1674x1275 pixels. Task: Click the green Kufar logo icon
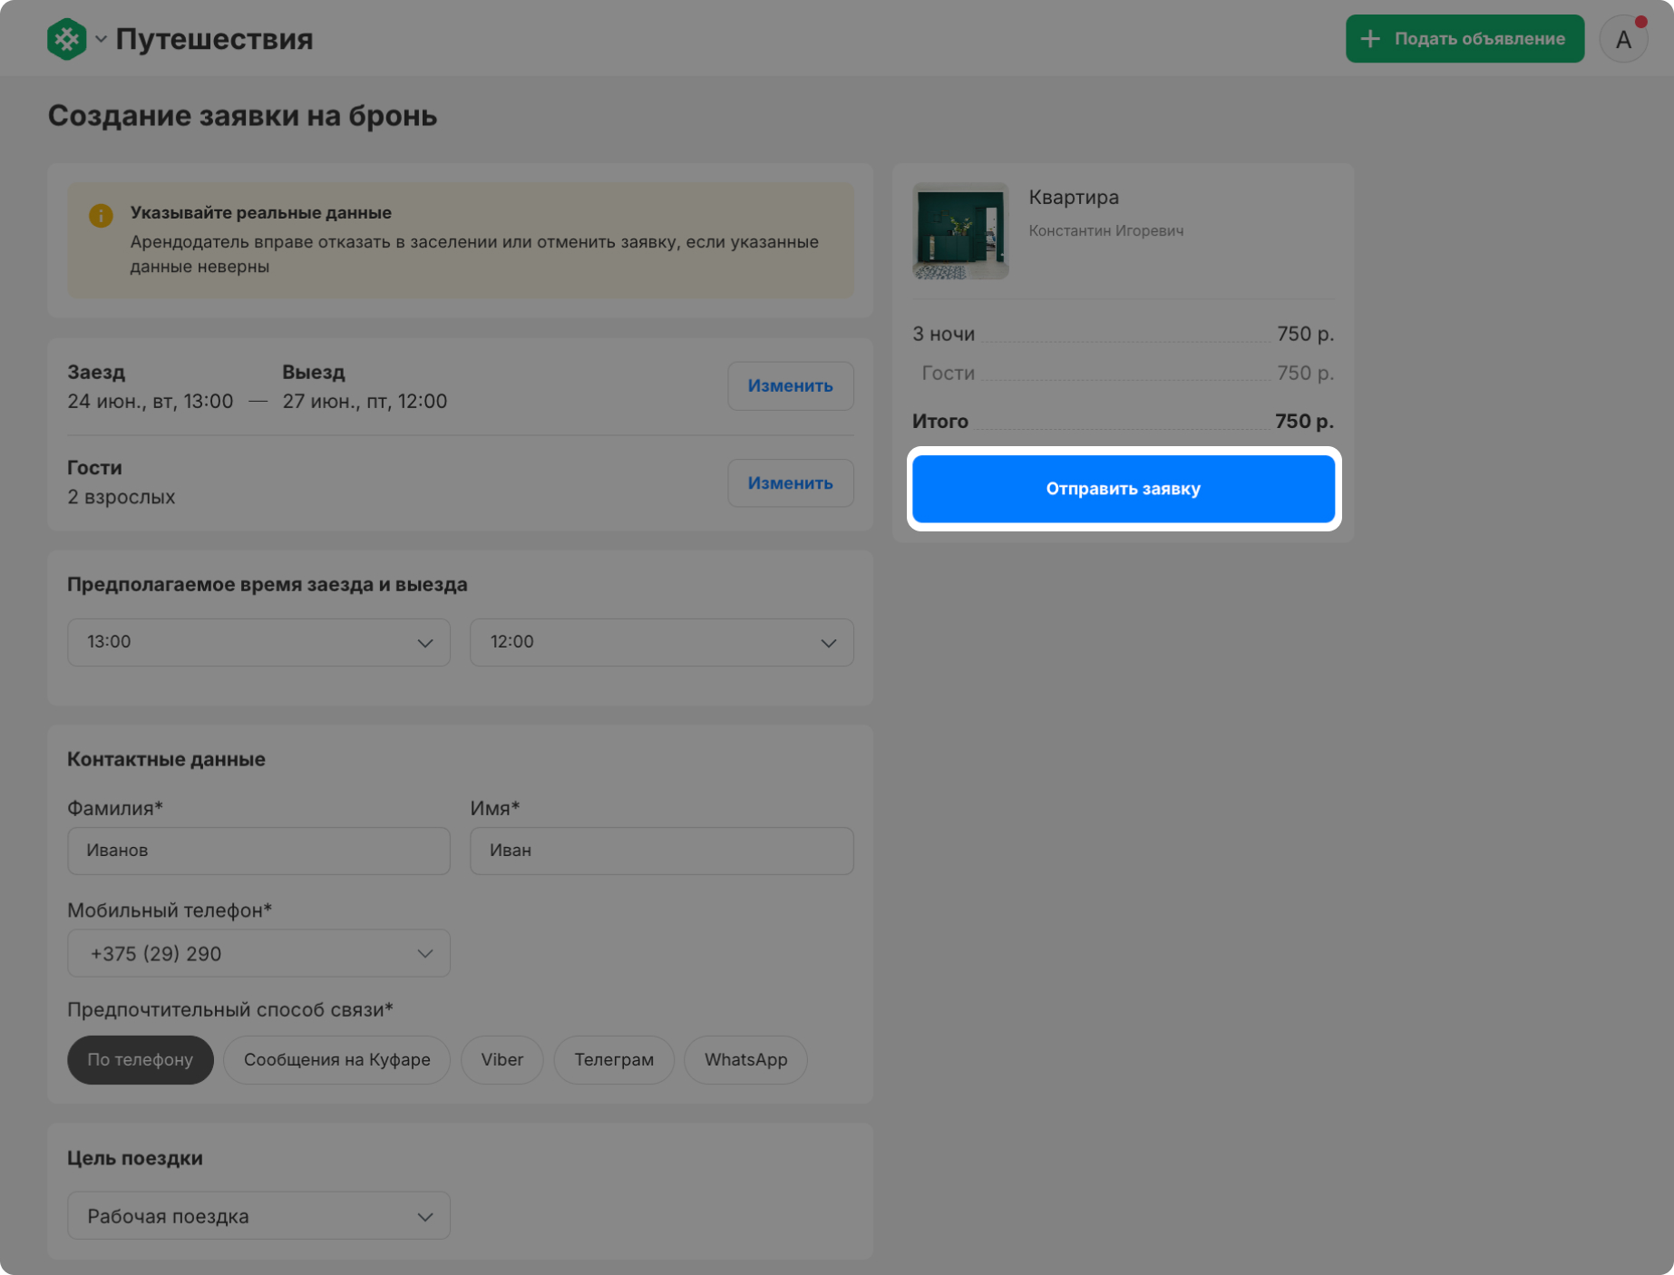[x=66, y=39]
